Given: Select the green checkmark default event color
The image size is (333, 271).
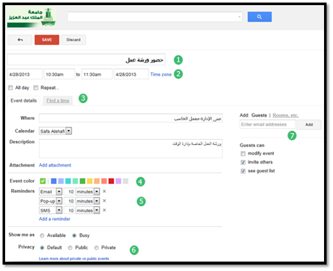Looking at the screenshot, I should 43,181.
